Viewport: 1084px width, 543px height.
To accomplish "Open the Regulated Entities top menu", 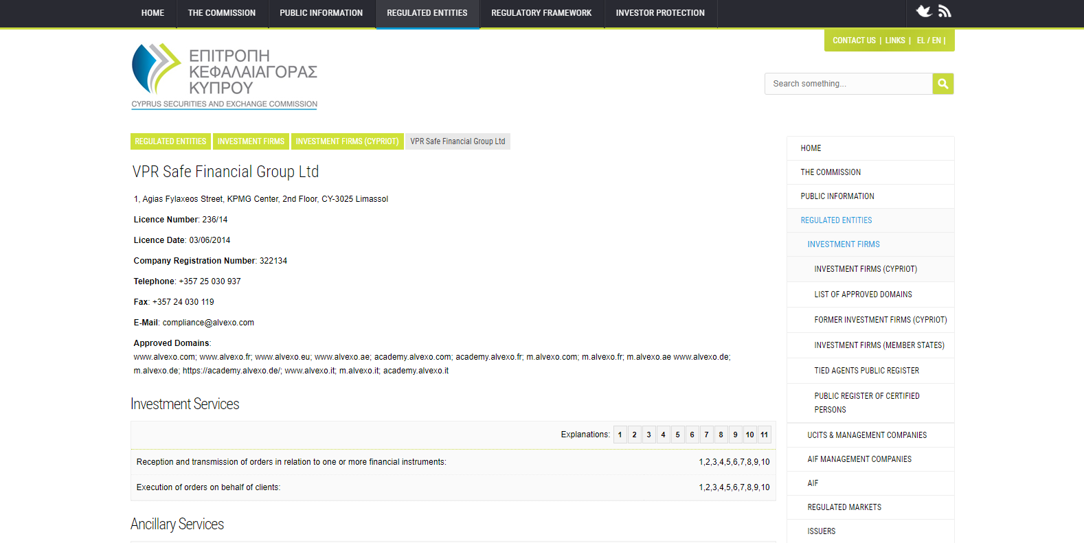I will tap(427, 13).
